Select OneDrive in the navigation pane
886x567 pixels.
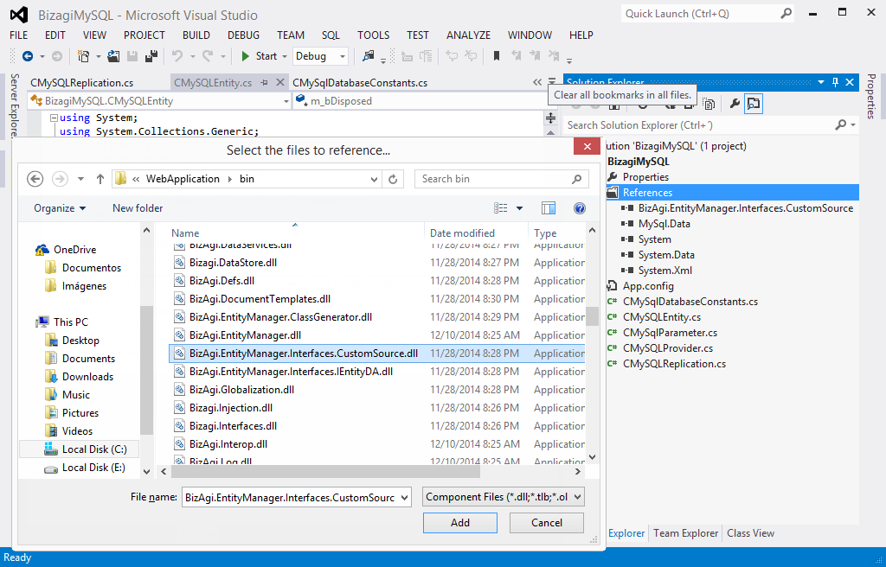coord(74,250)
